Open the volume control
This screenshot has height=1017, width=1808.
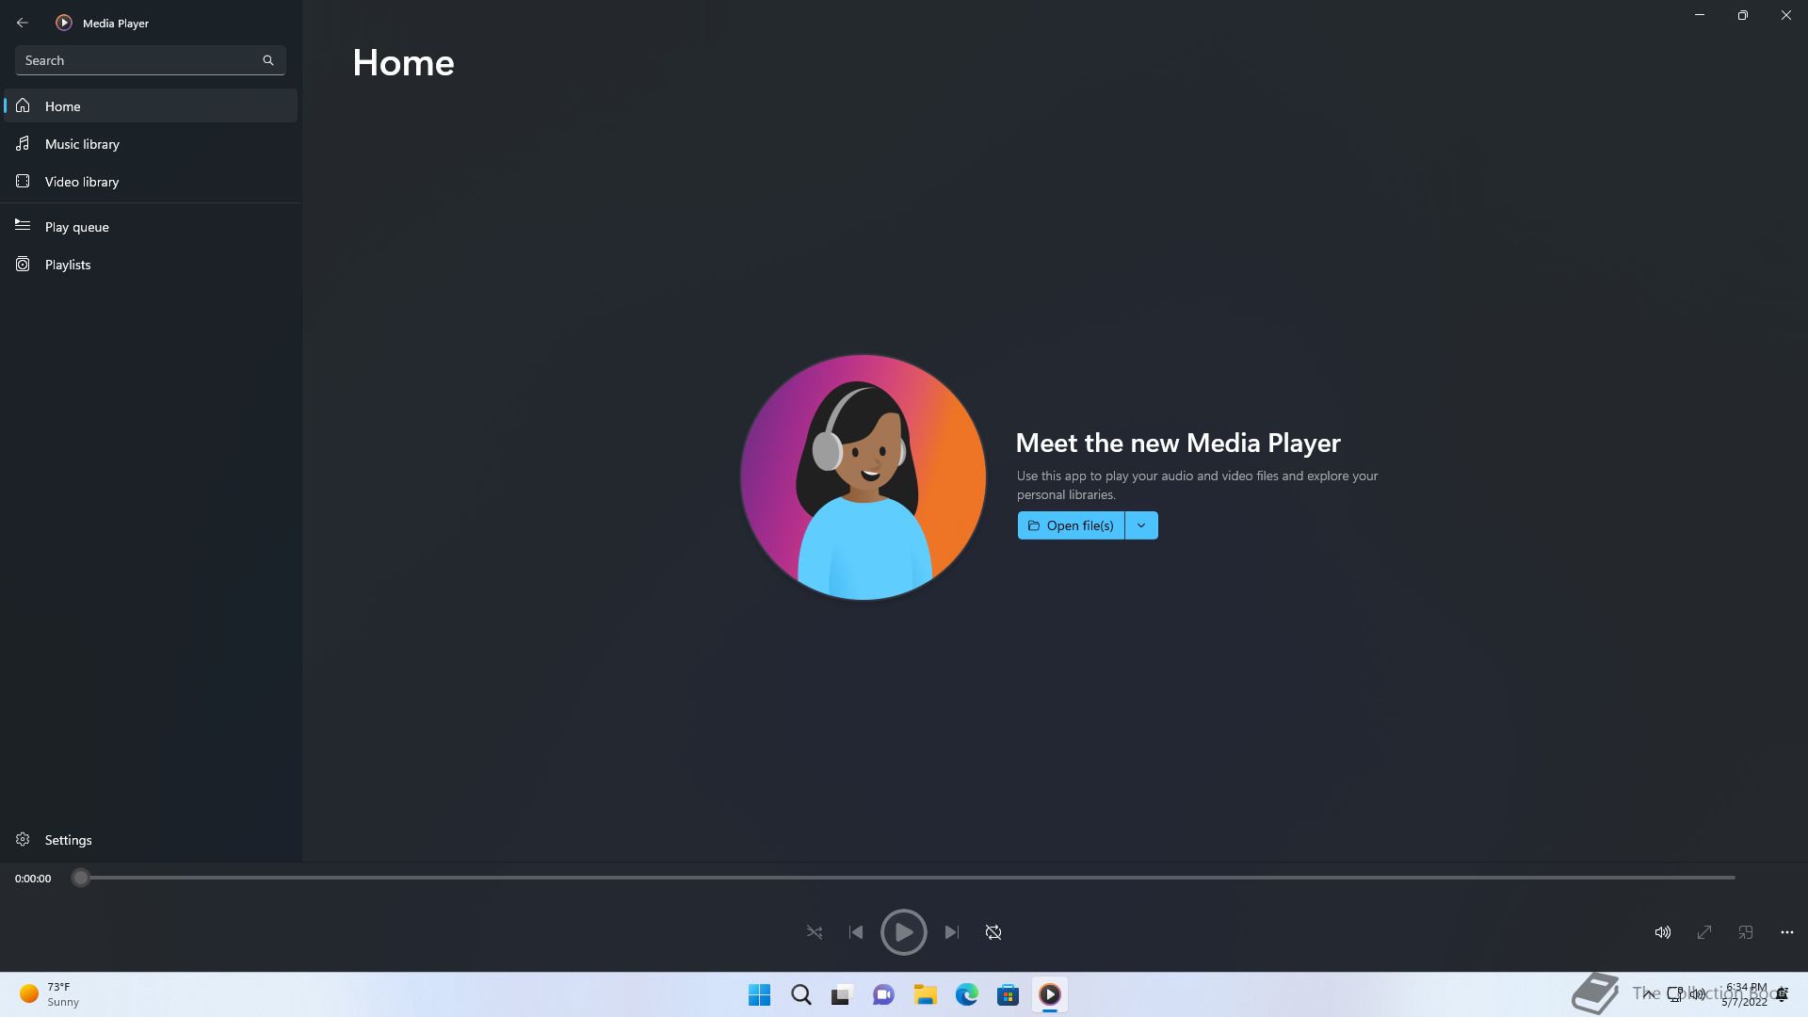pos(1663,932)
